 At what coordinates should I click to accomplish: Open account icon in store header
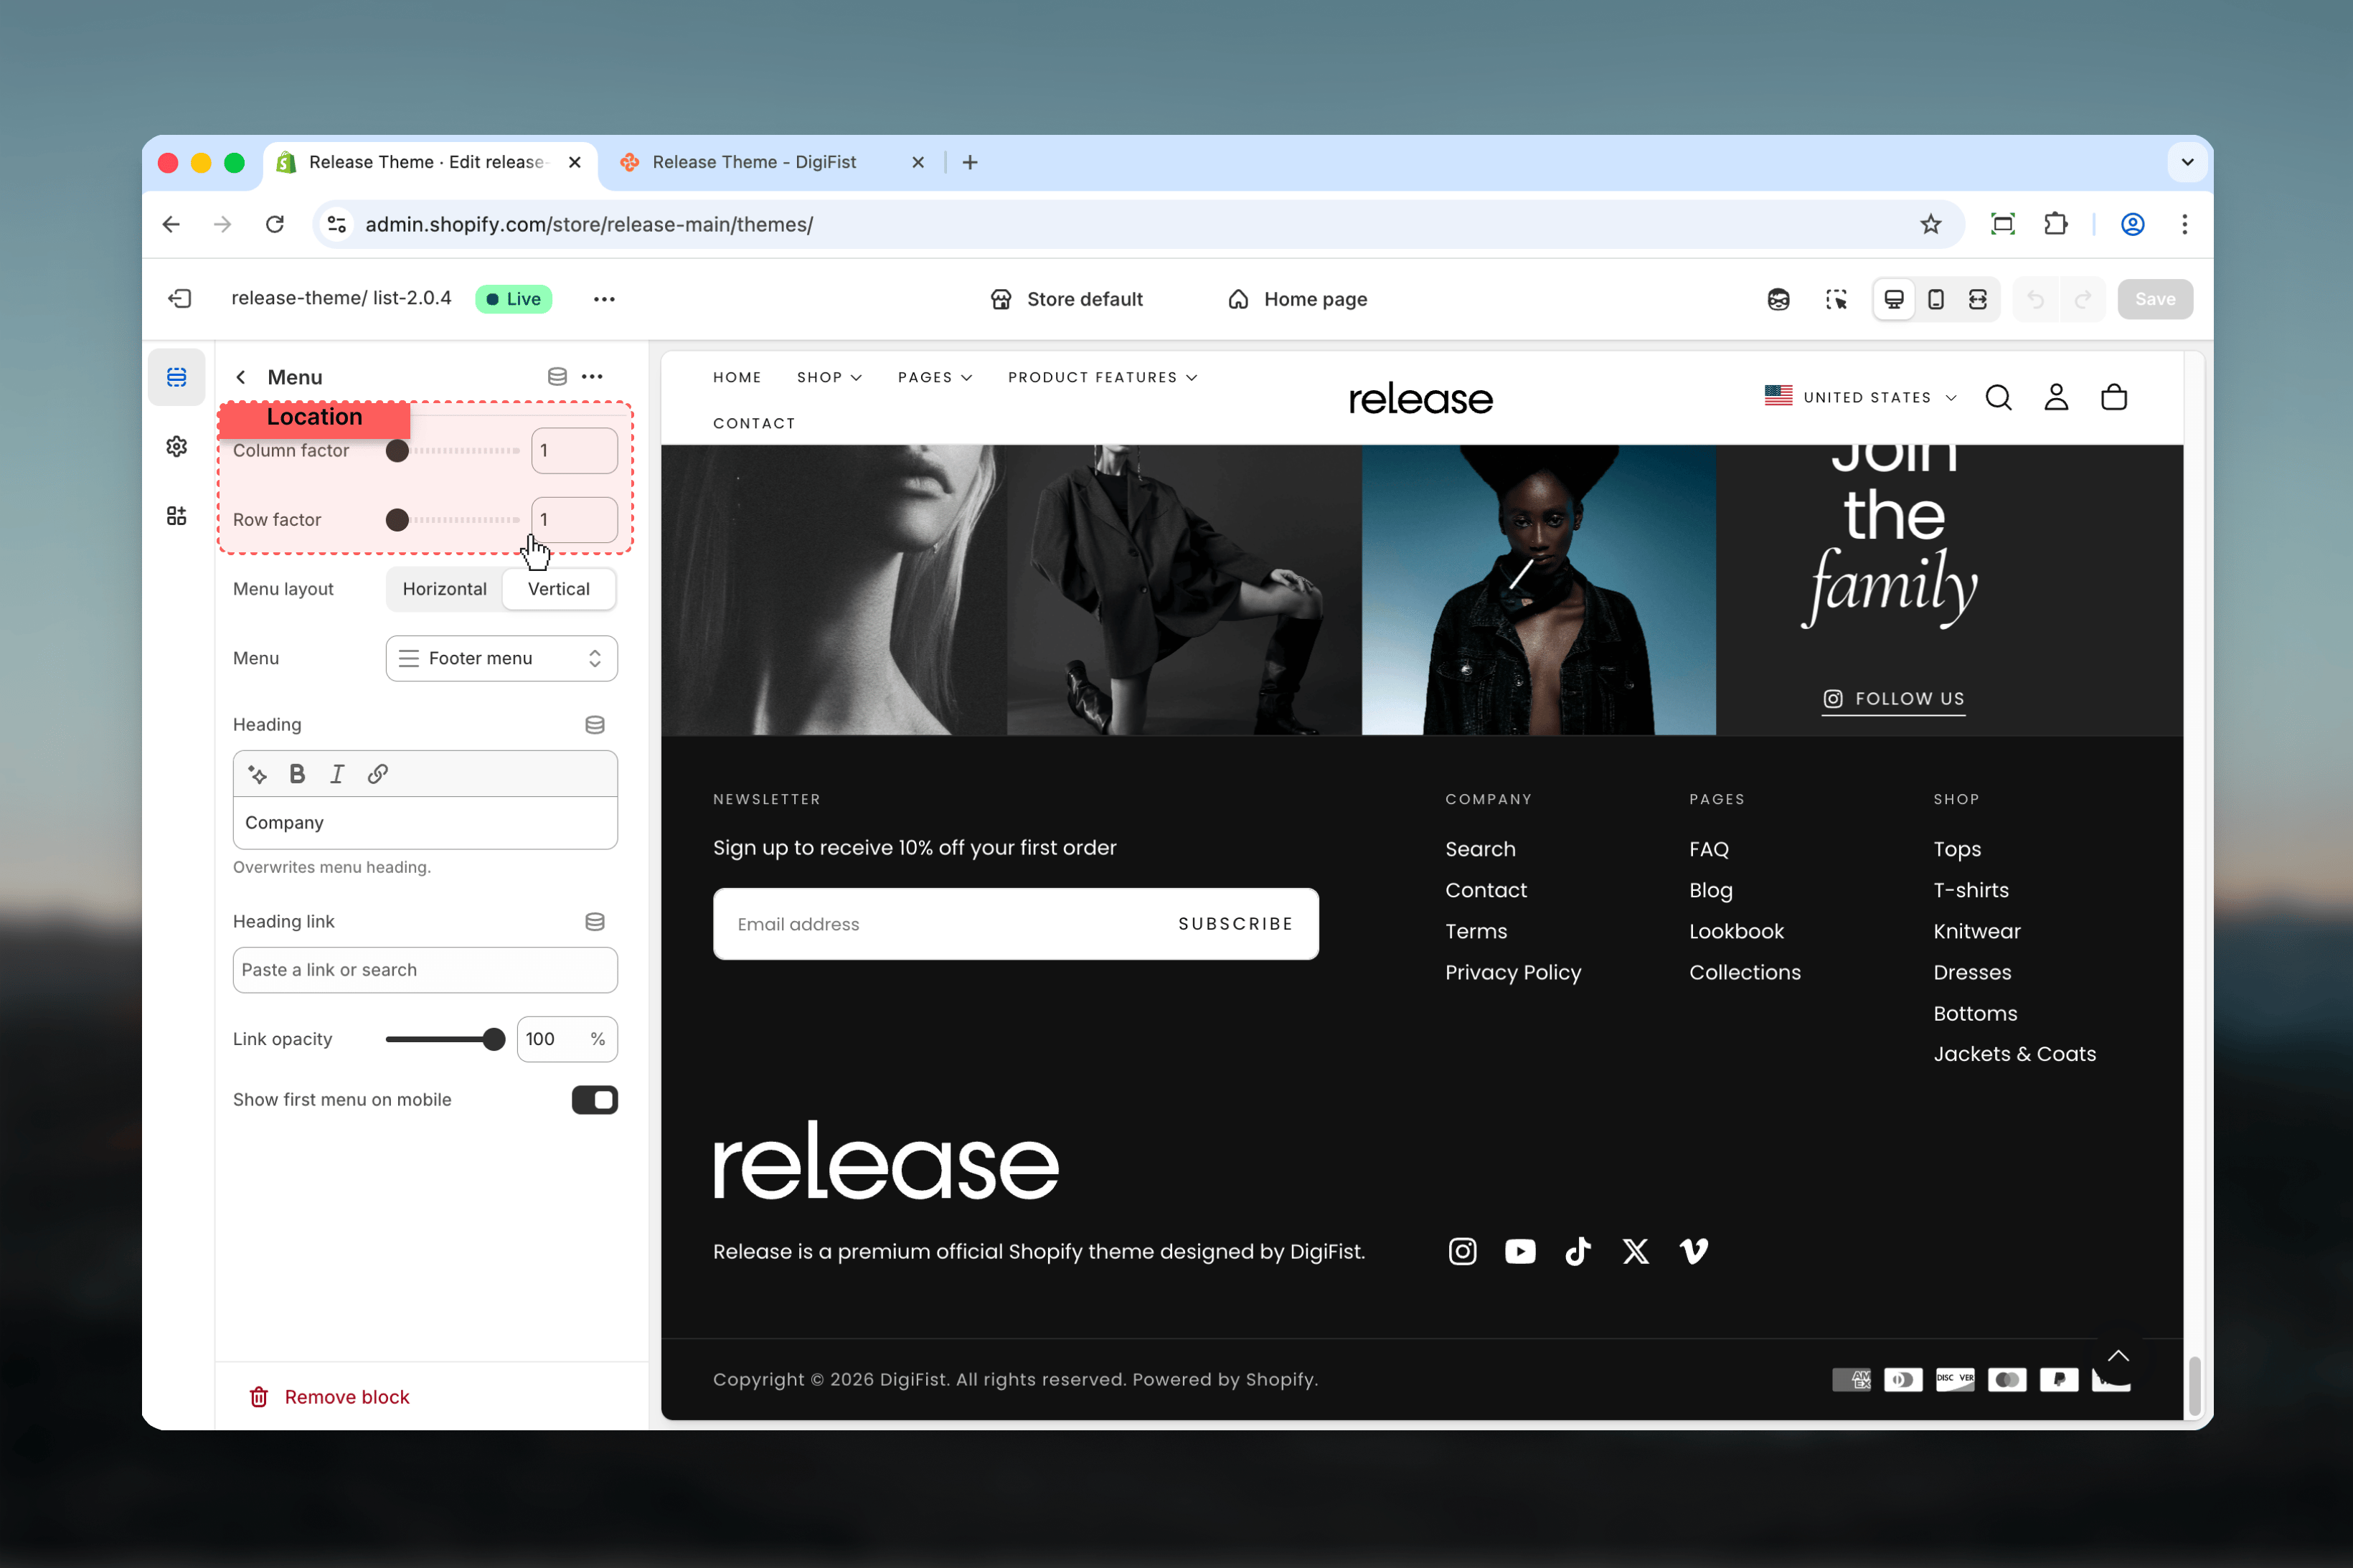pos(2056,398)
